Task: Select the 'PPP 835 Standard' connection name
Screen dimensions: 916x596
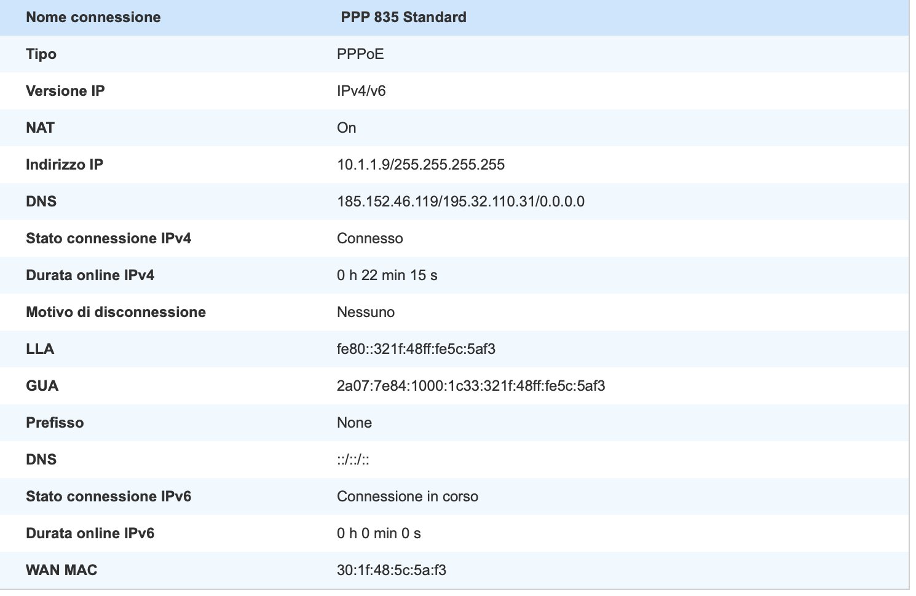Action: 403,17
